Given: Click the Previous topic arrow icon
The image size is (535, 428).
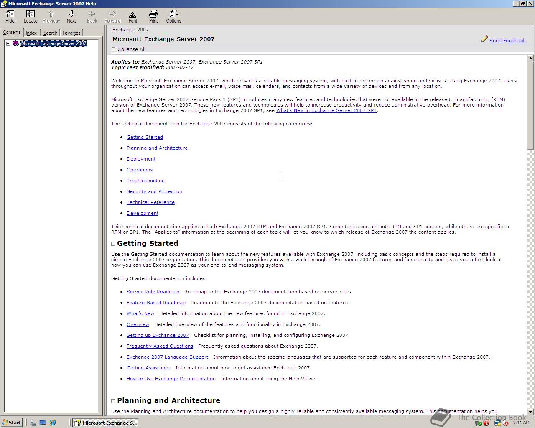Looking at the screenshot, I should pos(51,14).
